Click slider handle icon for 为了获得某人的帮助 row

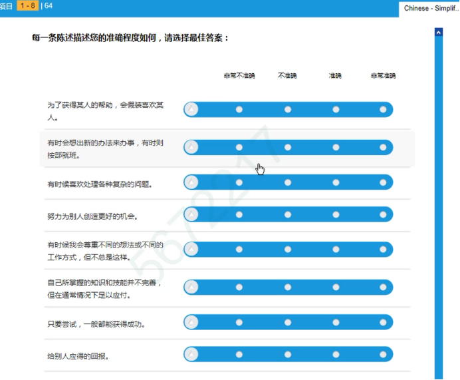(x=191, y=110)
